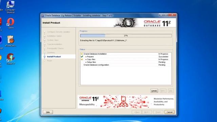Image resolution: width=217 pixels, height=122 pixels.
Task: Select Installation Option step in sidebar
Action: pos(54,36)
